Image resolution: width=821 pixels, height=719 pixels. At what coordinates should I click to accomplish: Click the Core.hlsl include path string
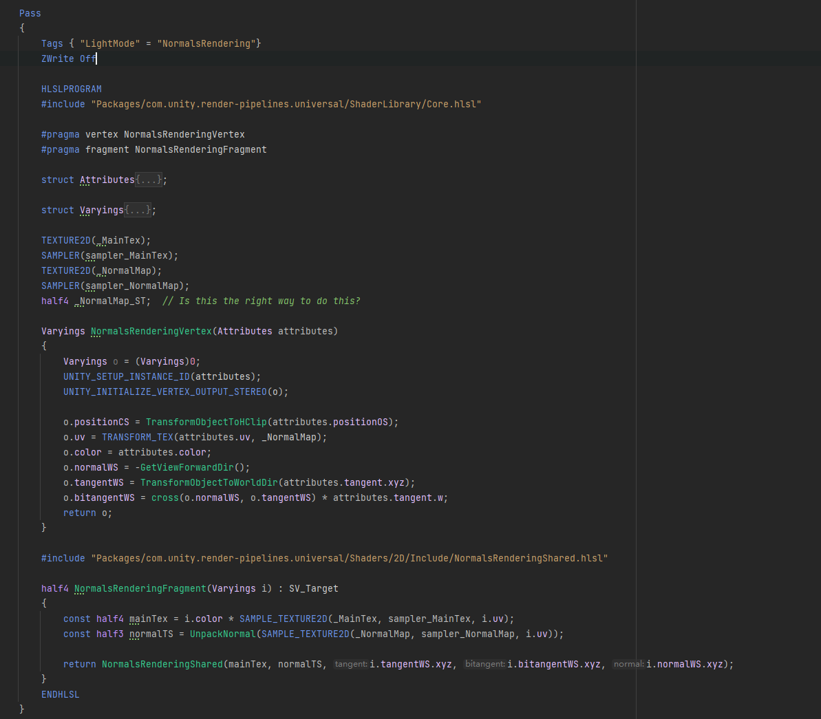pyautogui.click(x=286, y=104)
